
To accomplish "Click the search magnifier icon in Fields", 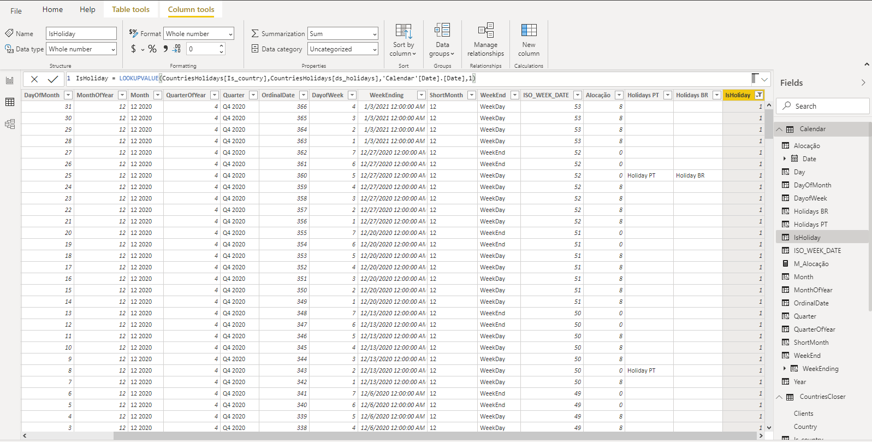I will pyautogui.click(x=787, y=106).
